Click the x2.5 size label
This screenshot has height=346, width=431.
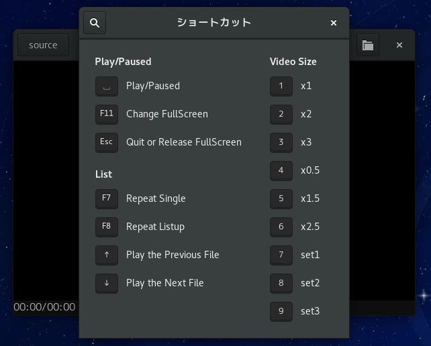pos(310,227)
